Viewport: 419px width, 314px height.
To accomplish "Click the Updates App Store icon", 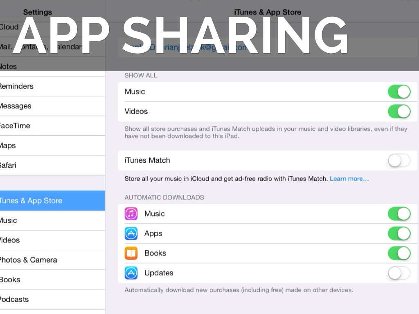I will (x=131, y=273).
